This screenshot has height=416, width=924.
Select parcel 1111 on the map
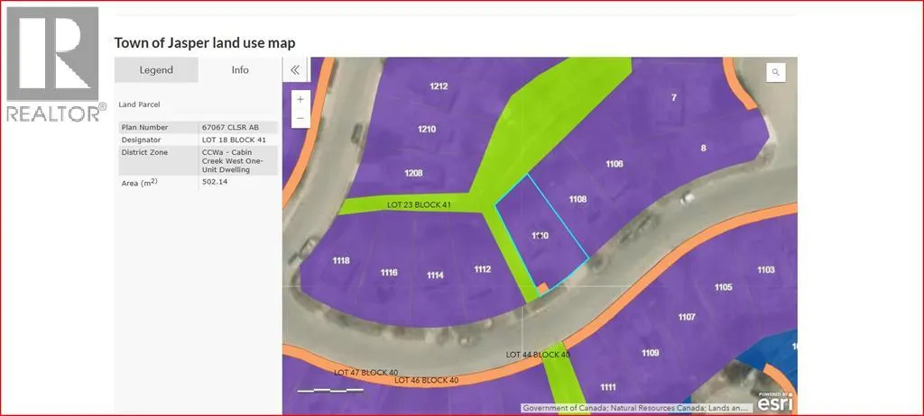608,387
